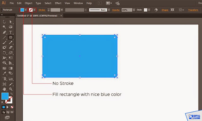Image resolution: width=202 pixels, height=121 pixels.
Task: Select the Type tool
Action: coord(10,32)
